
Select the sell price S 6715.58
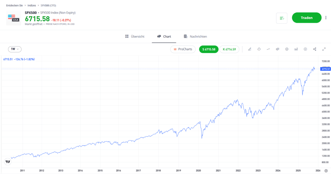click(208, 49)
